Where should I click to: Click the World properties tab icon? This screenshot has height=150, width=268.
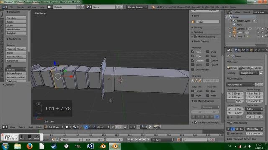(247, 50)
